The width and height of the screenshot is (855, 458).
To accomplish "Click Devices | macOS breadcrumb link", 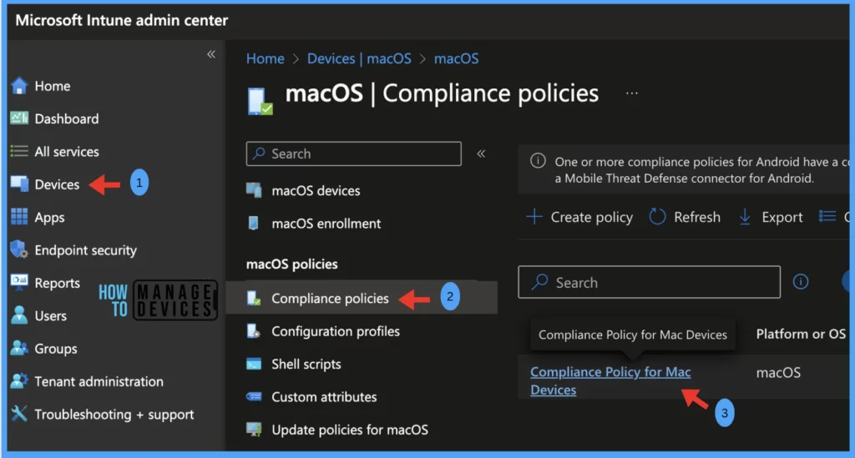I will point(359,58).
